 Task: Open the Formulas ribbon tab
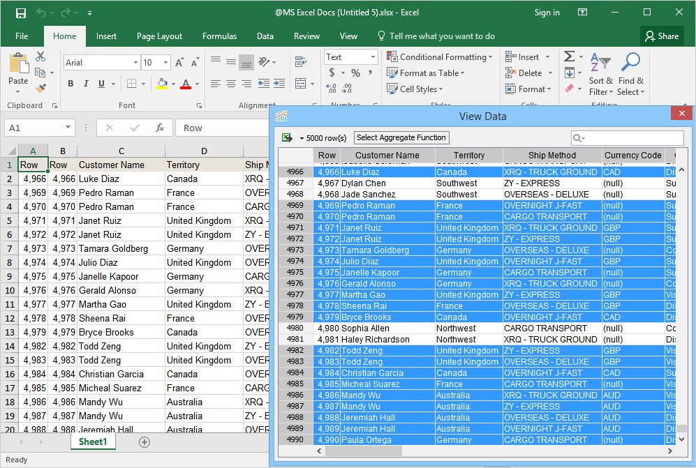click(x=219, y=36)
